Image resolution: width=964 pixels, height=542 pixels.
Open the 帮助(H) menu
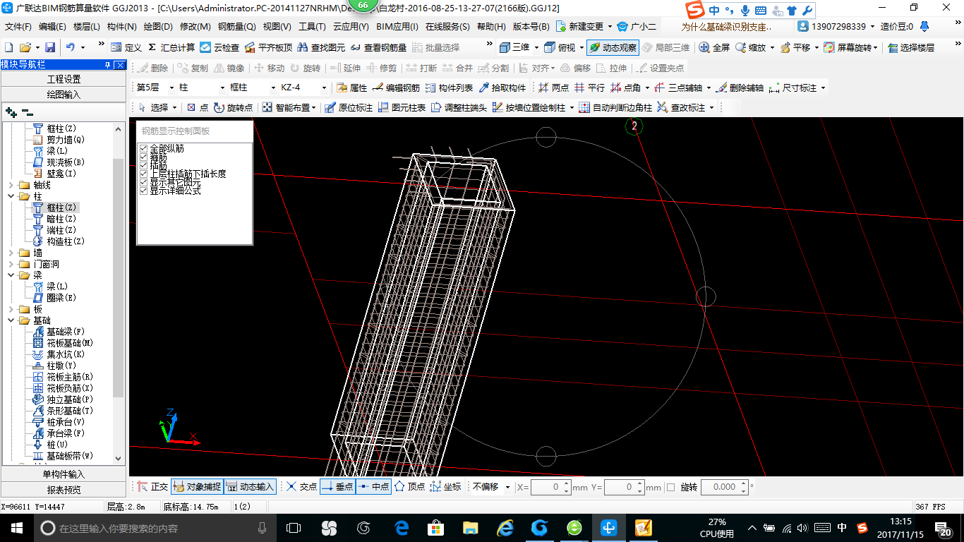[491, 27]
